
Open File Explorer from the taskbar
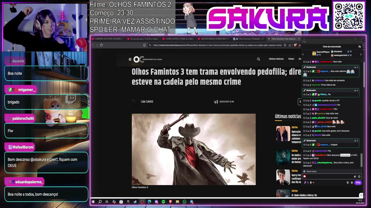(177, 202)
